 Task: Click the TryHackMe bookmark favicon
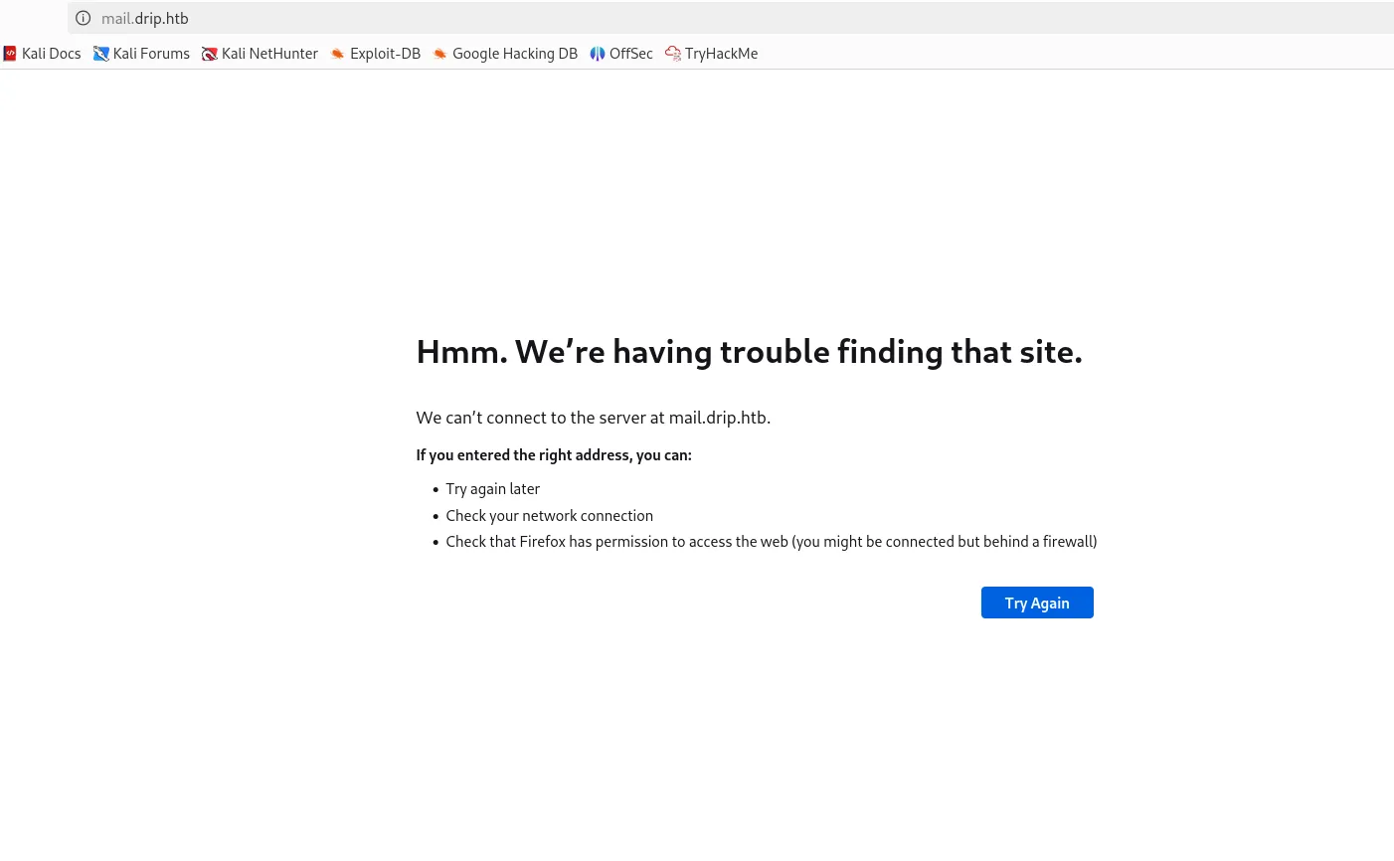click(x=673, y=54)
